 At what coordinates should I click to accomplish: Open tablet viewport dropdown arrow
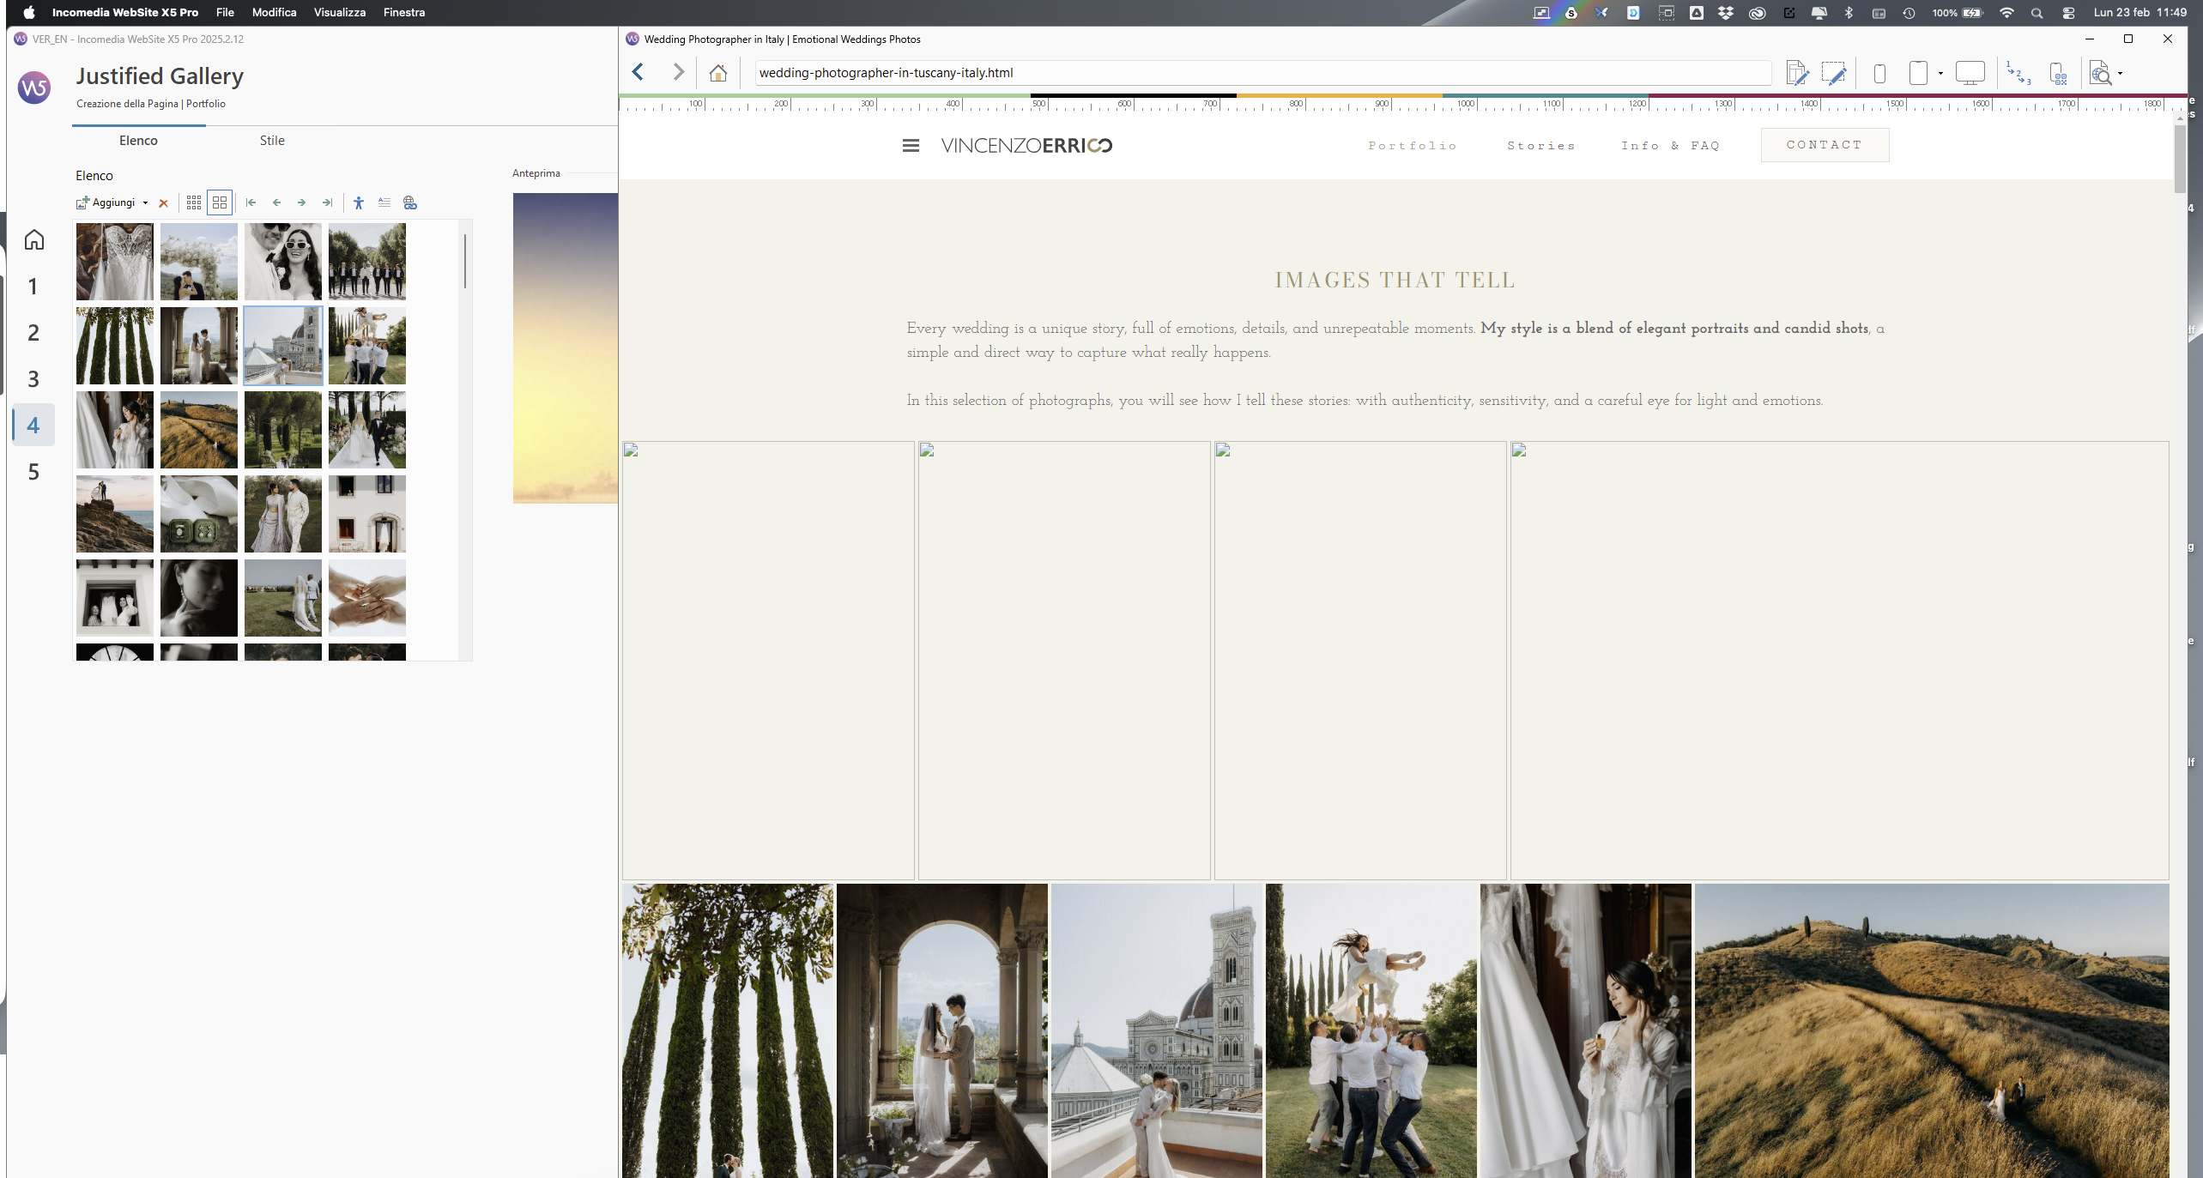1940,74
